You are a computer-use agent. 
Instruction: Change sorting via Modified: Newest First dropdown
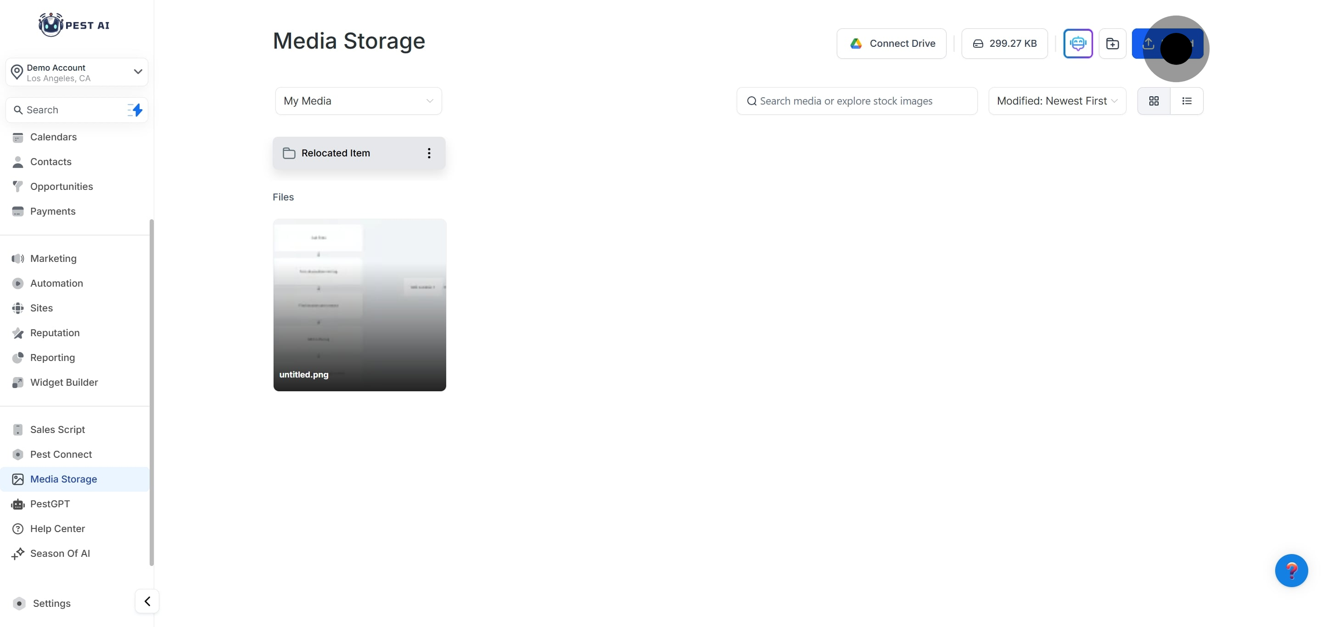[x=1056, y=100]
